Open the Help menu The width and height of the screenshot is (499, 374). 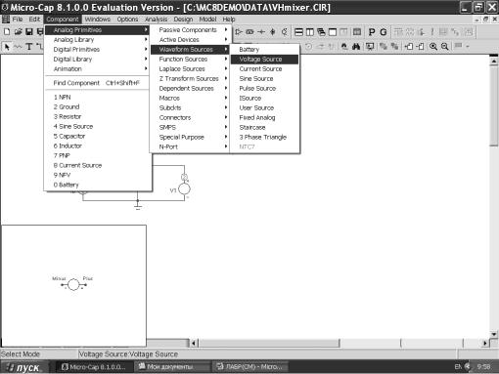pyautogui.click(x=229, y=20)
